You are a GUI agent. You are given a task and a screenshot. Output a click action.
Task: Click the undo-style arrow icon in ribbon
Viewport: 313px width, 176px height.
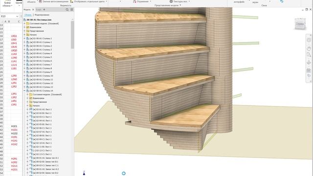click(x=282, y=1)
